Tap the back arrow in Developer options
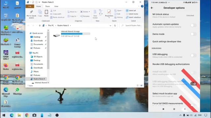Viewport: 211px width, 118px height. [x=152, y=8]
